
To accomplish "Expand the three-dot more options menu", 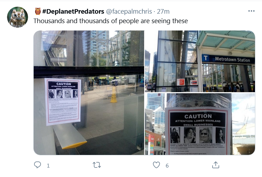I will pos(251,11).
